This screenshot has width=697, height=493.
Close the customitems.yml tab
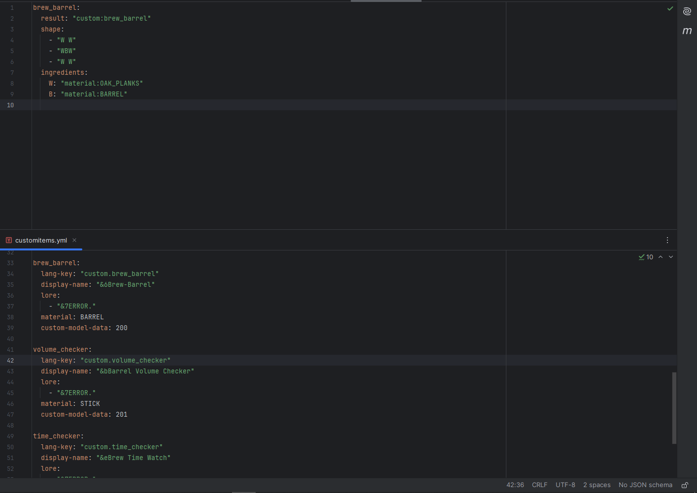pos(74,240)
